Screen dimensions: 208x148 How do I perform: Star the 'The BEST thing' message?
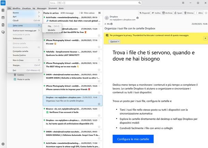coord(99,70)
